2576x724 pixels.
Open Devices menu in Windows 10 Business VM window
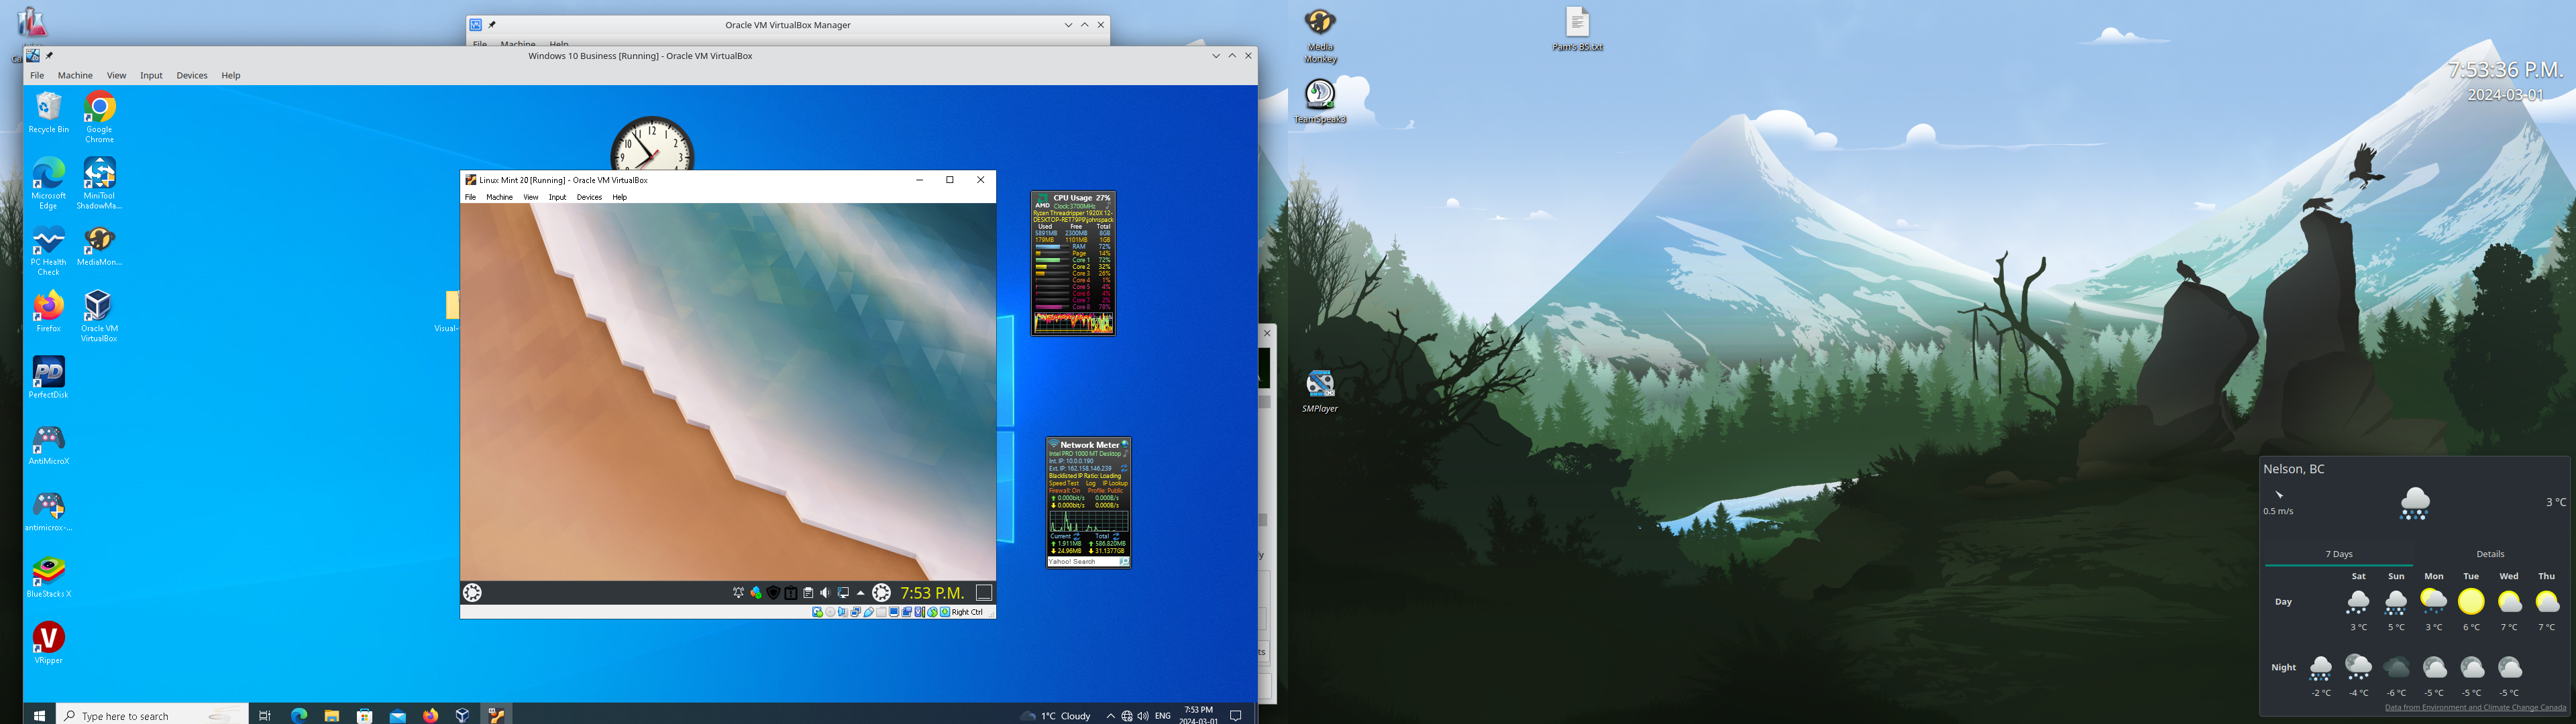pos(192,75)
